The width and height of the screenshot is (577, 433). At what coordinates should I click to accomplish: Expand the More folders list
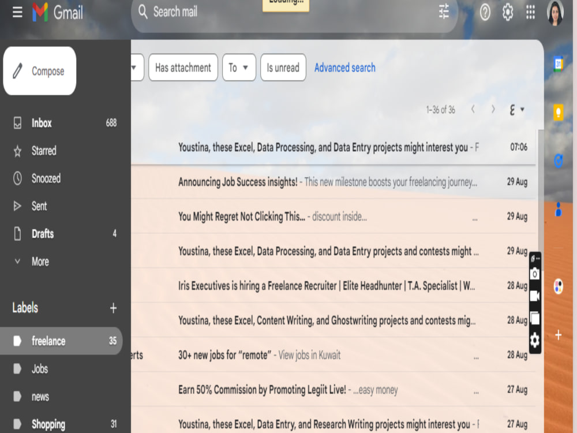(61, 262)
